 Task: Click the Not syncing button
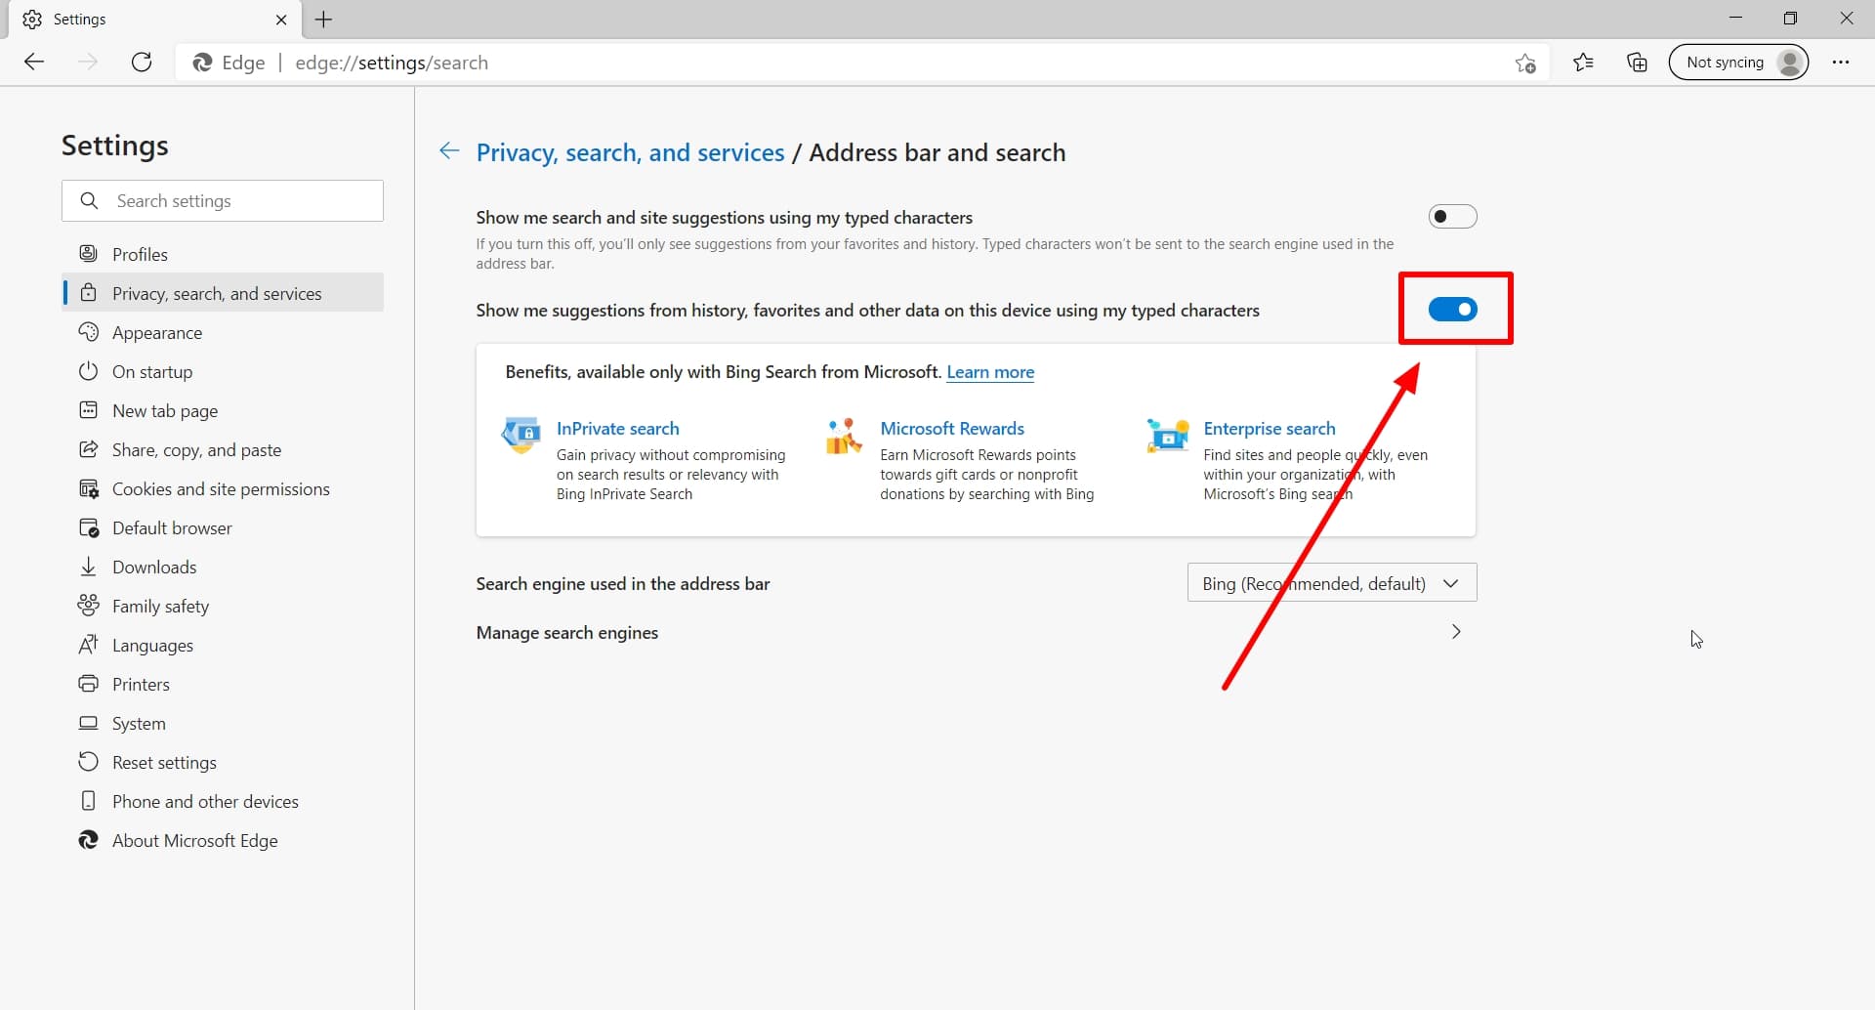1738,63
